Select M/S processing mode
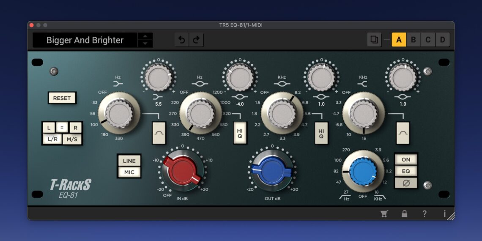Image resolution: width=482 pixels, height=241 pixels. coord(72,140)
